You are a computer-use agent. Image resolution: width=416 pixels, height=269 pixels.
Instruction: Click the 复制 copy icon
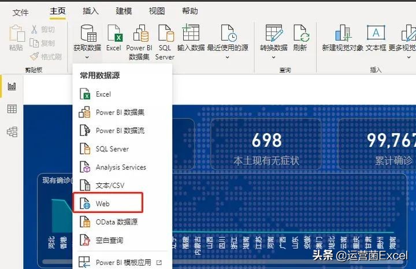[34, 43]
